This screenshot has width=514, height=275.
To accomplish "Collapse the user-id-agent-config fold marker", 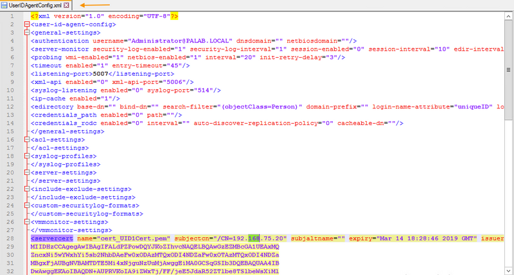I will pos(27,24).
